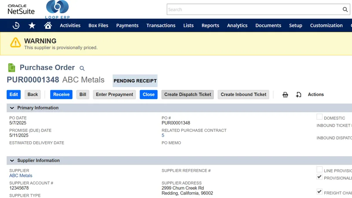Open the Box Files menu
This screenshot has height=198, width=352.
click(98, 26)
